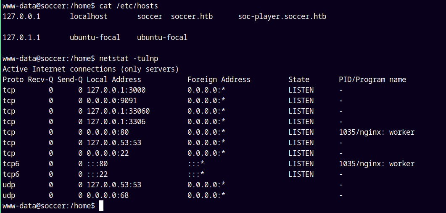446x213 pixels.
Task: Click the 127.0.0.1:33060 local address
Action: (118, 111)
